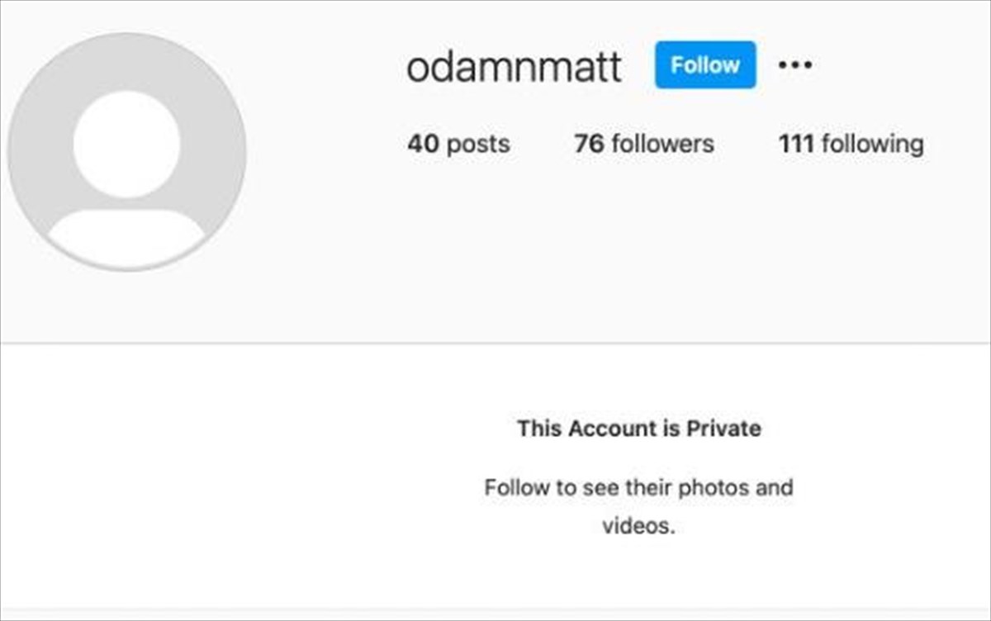Screen dimensions: 991x621
Task: Click the word "videos." in the message
Action: pyautogui.click(x=638, y=526)
